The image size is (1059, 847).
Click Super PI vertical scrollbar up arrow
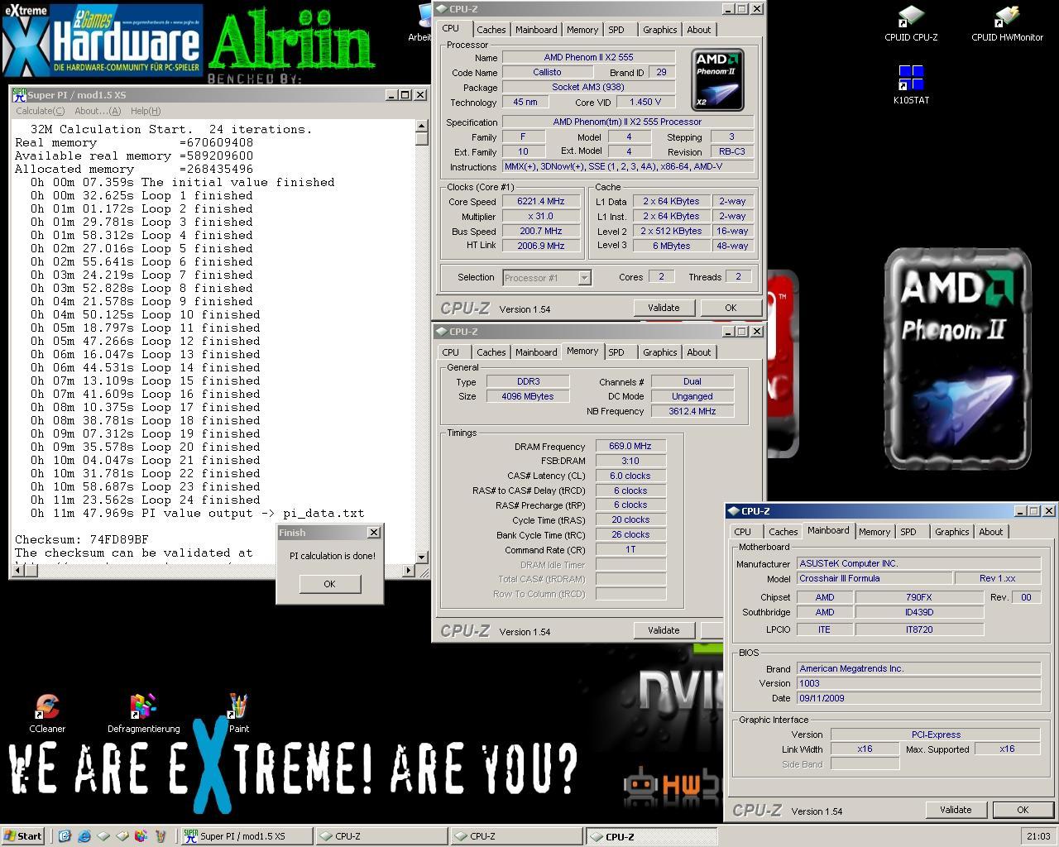pyautogui.click(x=421, y=126)
